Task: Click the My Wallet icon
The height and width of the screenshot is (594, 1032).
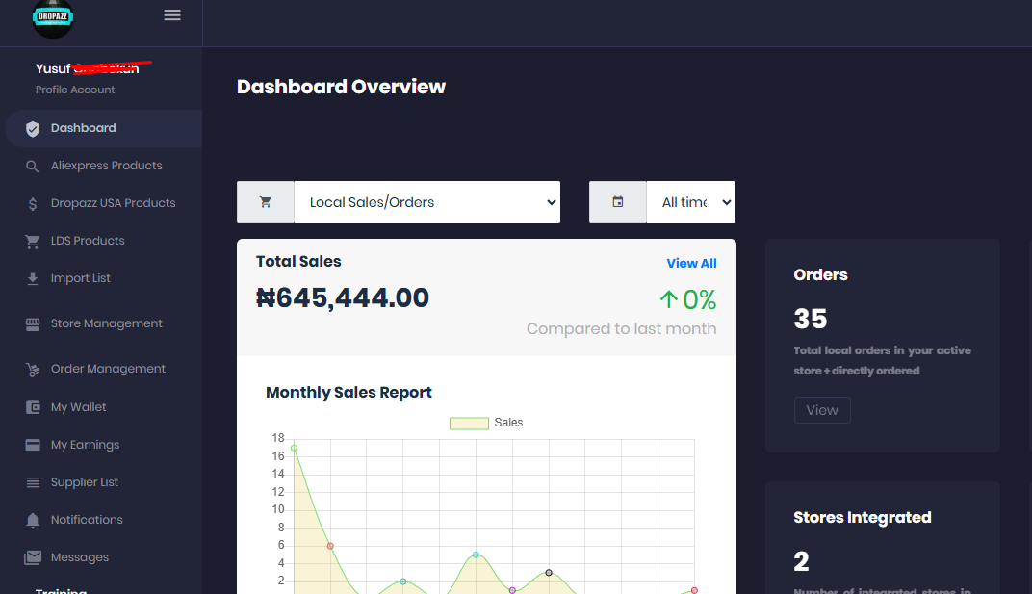Action: point(33,408)
